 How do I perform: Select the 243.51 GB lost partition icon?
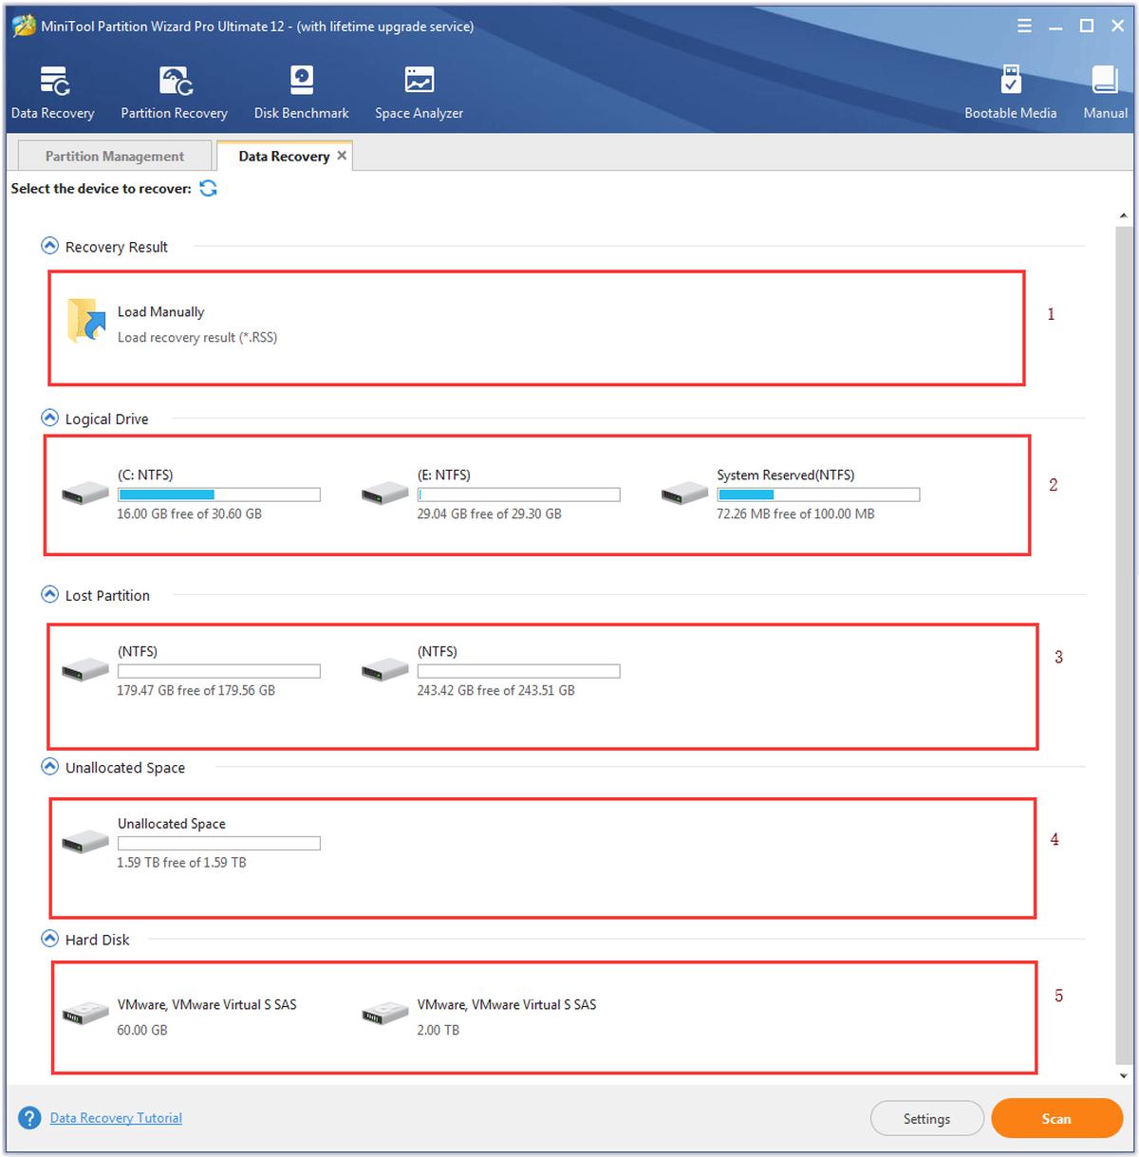(385, 669)
